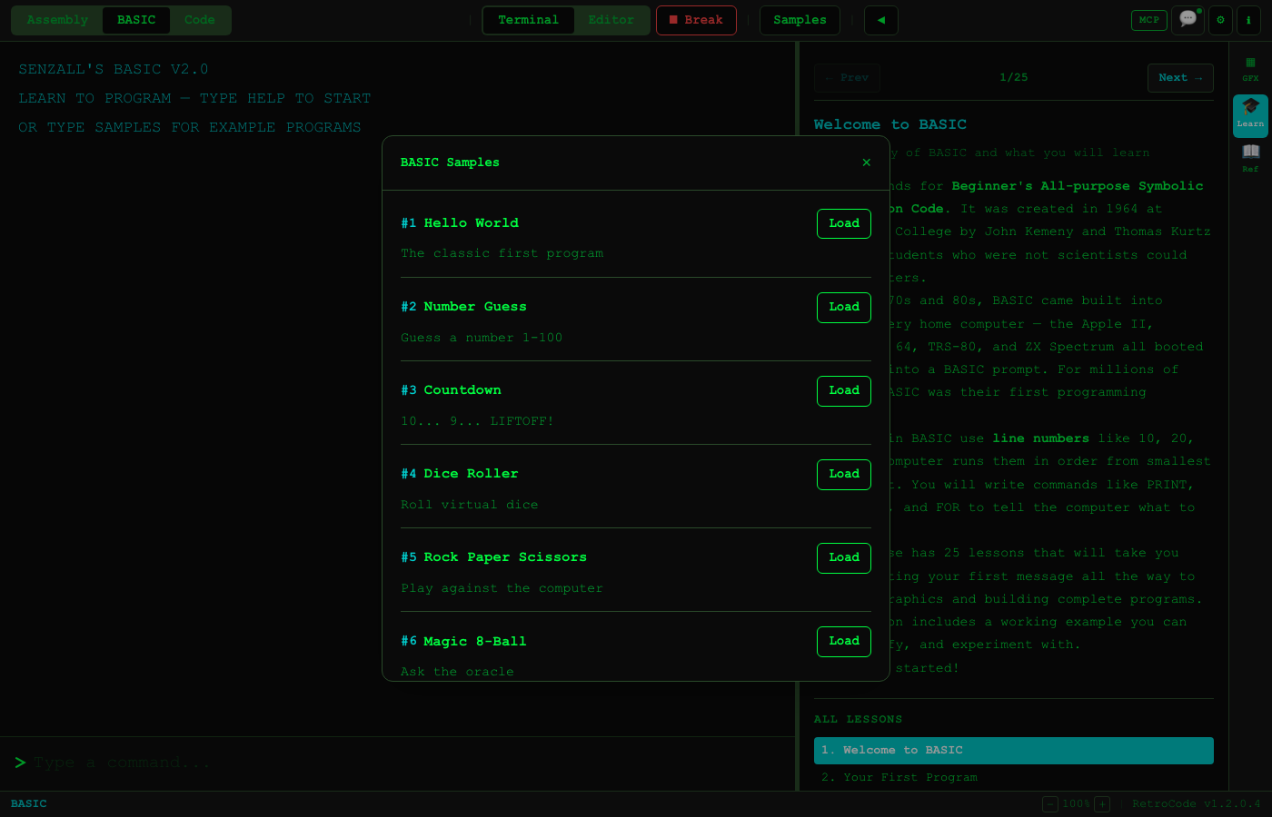1272x817 pixels.
Task: Go to the next lesson
Action: 1180,77
